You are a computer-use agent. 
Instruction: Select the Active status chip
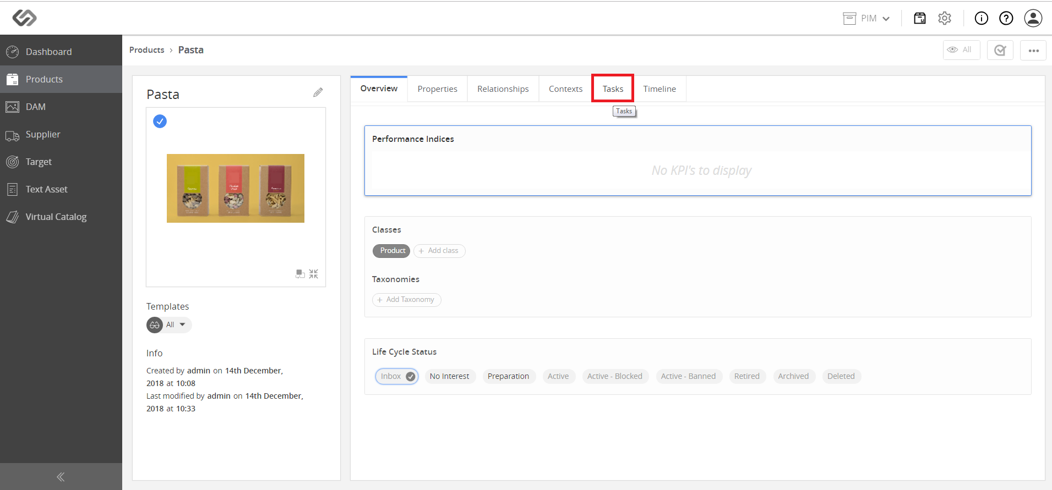click(558, 376)
